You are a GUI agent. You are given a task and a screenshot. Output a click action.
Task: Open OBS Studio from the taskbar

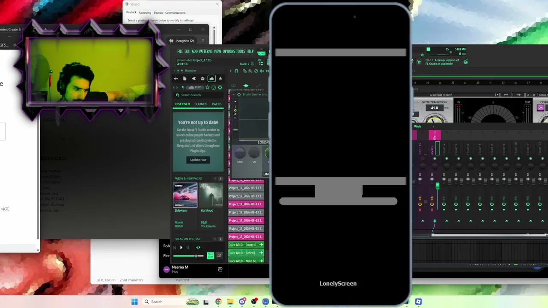click(x=254, y=302)
